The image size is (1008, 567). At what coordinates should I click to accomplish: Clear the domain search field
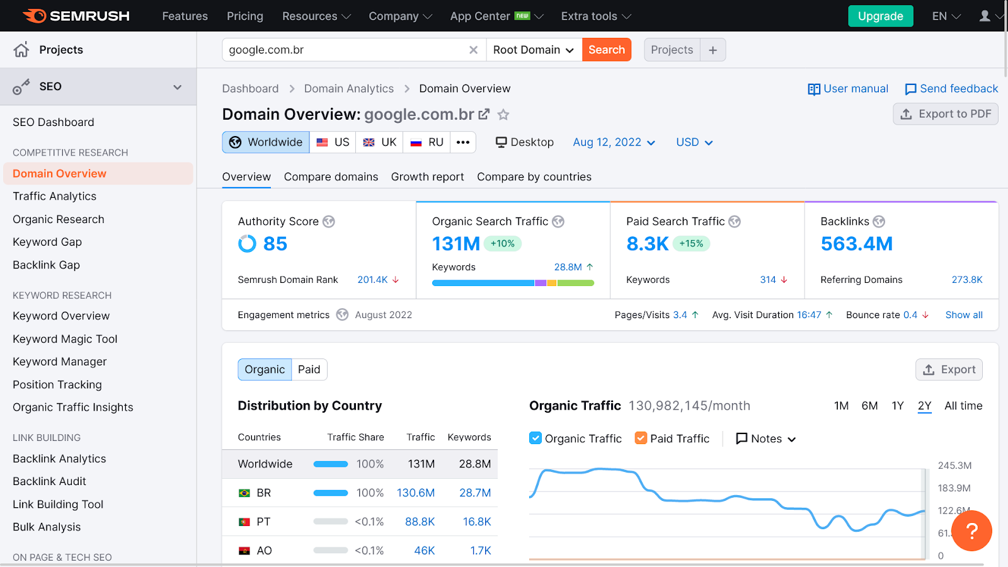[473, 50]
